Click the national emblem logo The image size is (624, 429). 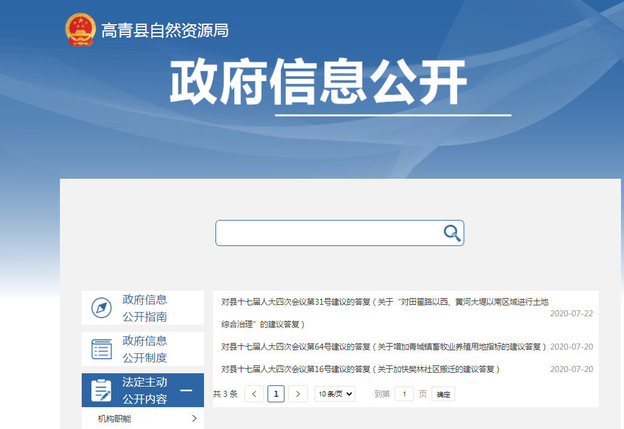click(80, 29)
